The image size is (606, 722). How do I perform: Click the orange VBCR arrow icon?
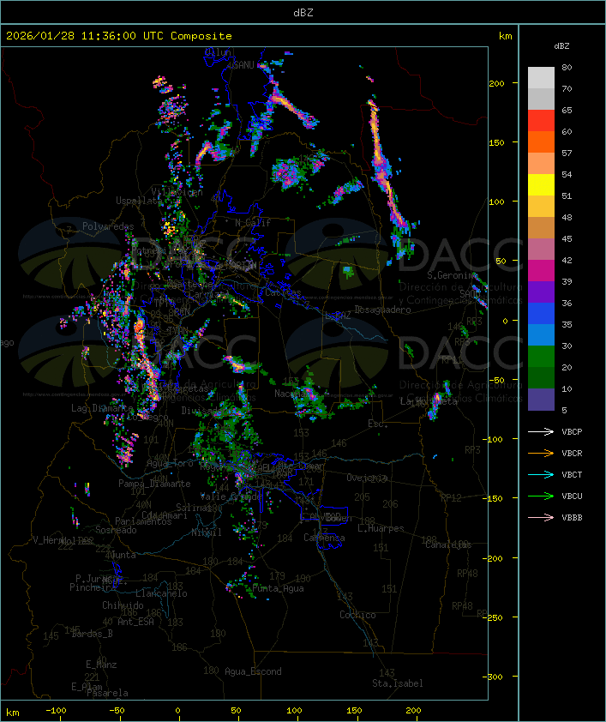(x=541, y=453)
